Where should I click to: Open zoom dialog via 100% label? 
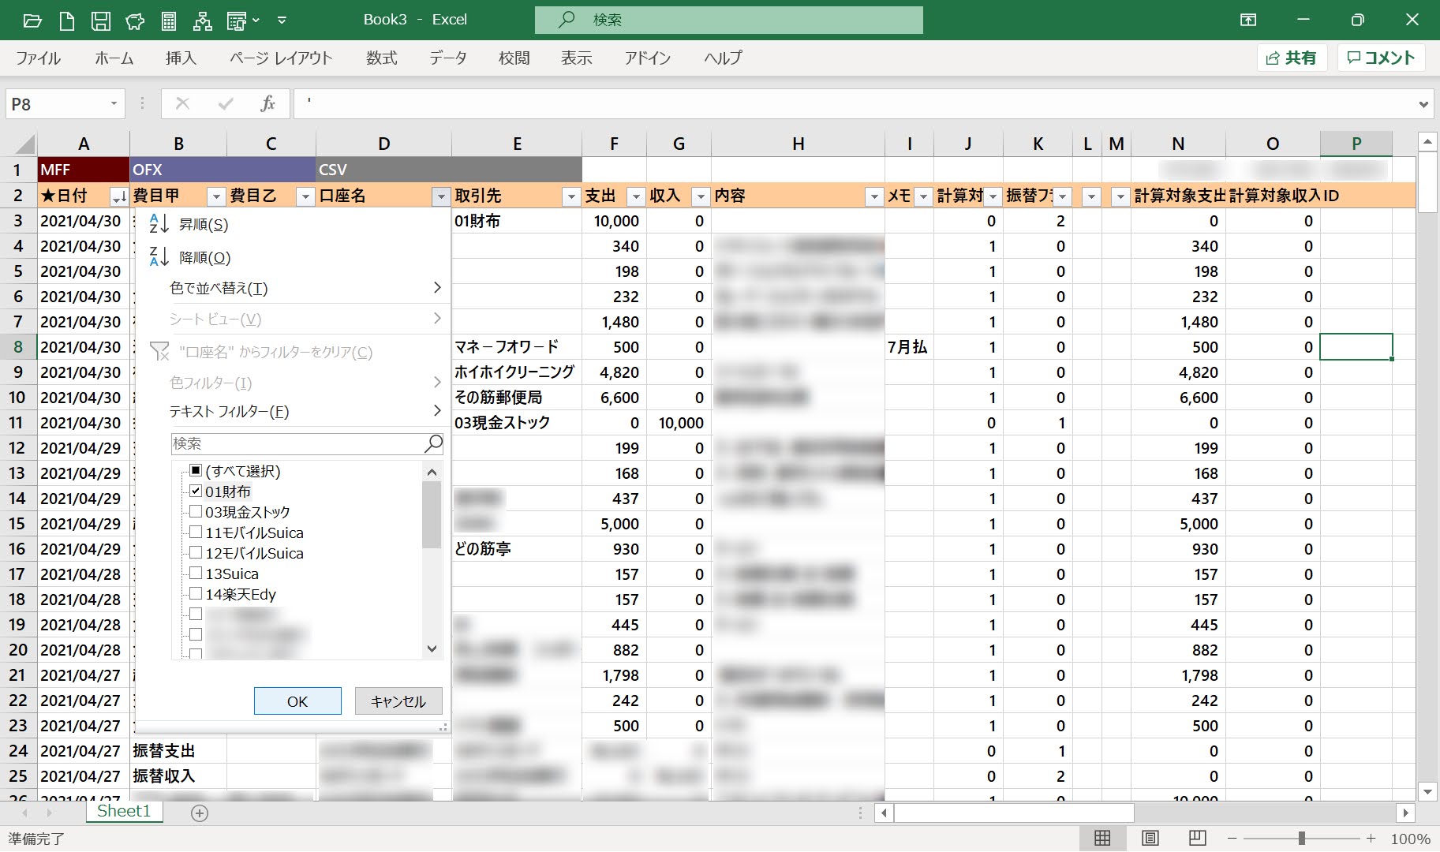[1410, 839]
